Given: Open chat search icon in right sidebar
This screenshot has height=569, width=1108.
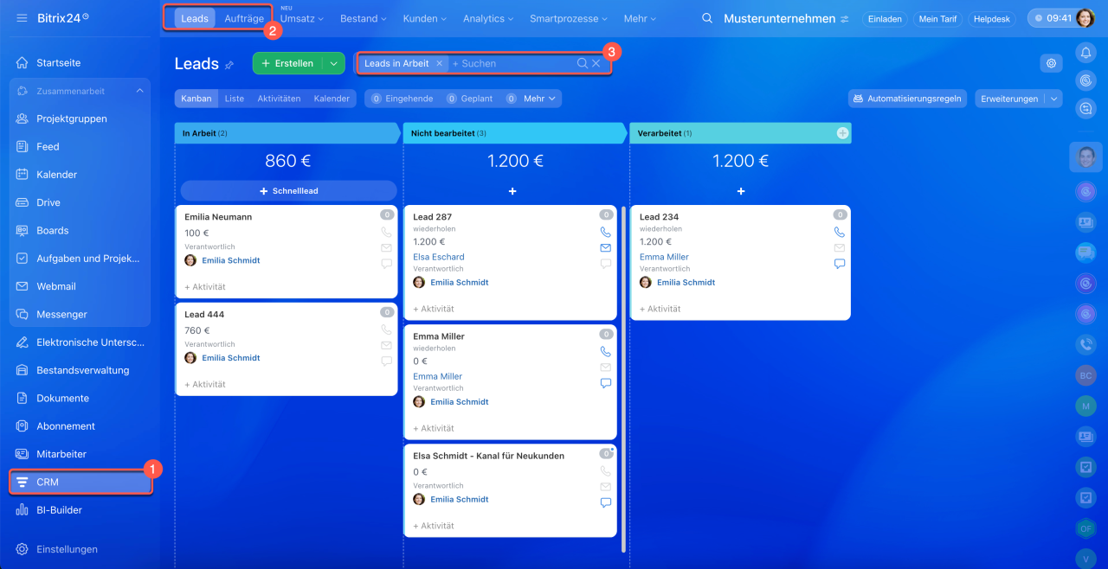Looking at the screenshot, I should [1085, 108].
